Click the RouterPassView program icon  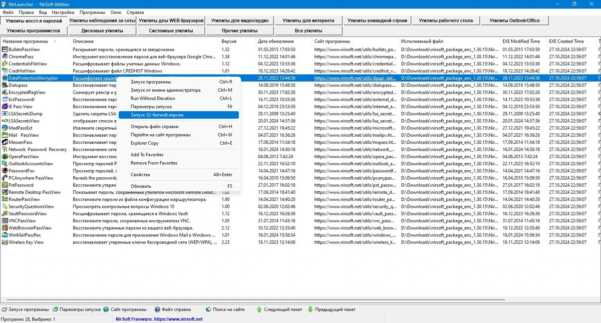point(5,199)
